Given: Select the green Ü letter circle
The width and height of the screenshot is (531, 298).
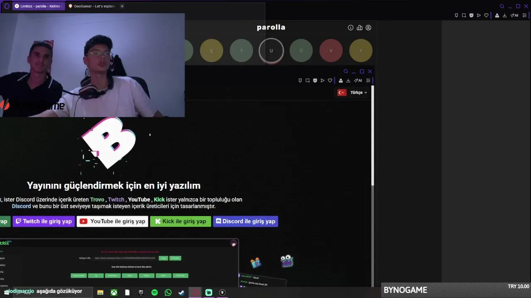Looking at the screenshot, I should [x=301, y=50].
